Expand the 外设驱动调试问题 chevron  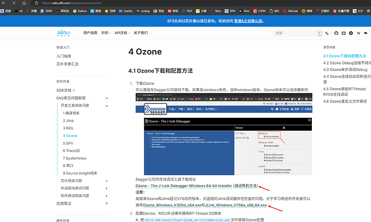(x=106, y=188)
